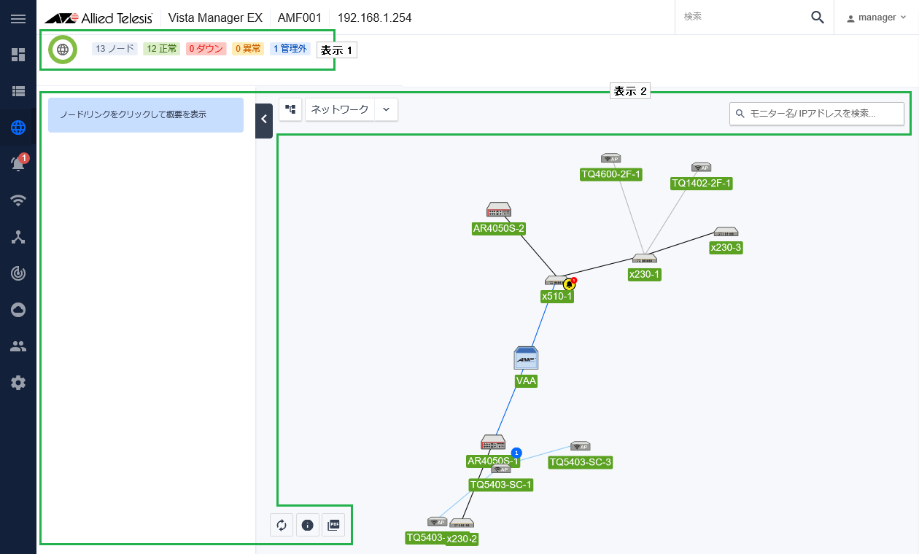The height and width of the screenshot is (554, 919).
Task: Open the cloud icon in sidebar
Action: coord(18,310)
